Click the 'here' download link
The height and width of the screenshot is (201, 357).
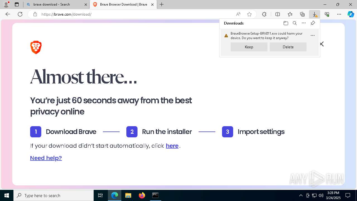172,146
